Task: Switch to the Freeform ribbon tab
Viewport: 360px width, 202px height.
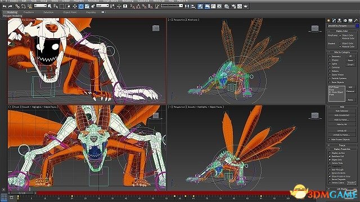Action: (x=29, y=12)
